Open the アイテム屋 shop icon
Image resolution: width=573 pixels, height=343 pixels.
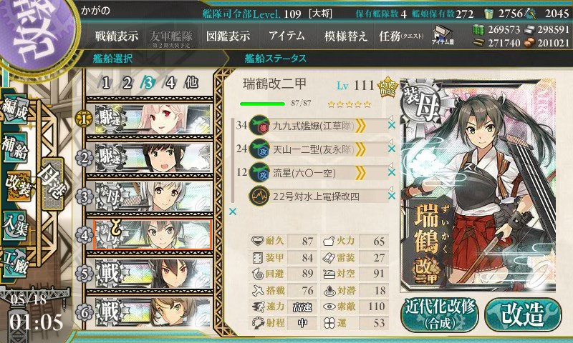(x=443, y=35)
